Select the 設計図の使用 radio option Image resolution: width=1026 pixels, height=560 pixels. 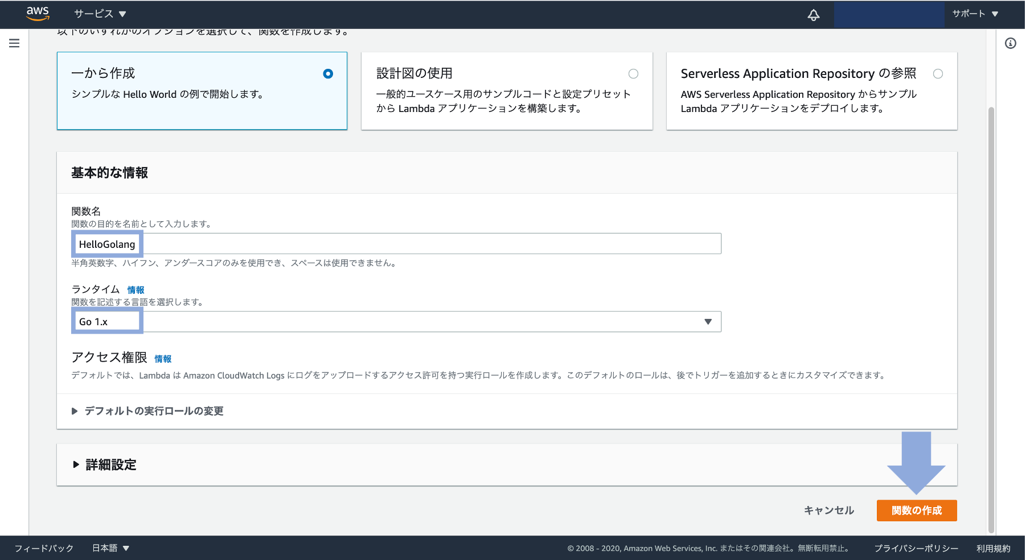pyautogui.click(x=633, y=74)
